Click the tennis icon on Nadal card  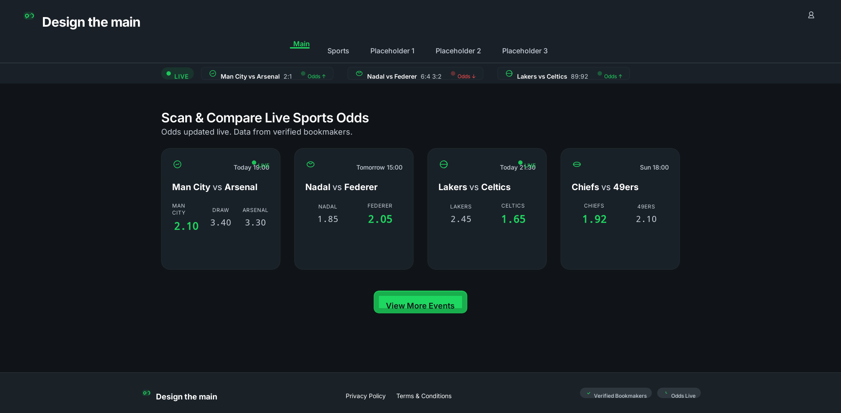pyautogui.click(x=311, y=164)
